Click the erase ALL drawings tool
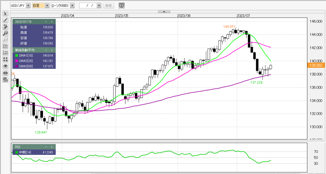 (x=5, y=27)
